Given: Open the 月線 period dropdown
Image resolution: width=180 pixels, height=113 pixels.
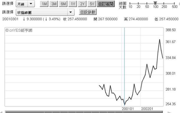Looking at the screenshot, I should 25,4.
